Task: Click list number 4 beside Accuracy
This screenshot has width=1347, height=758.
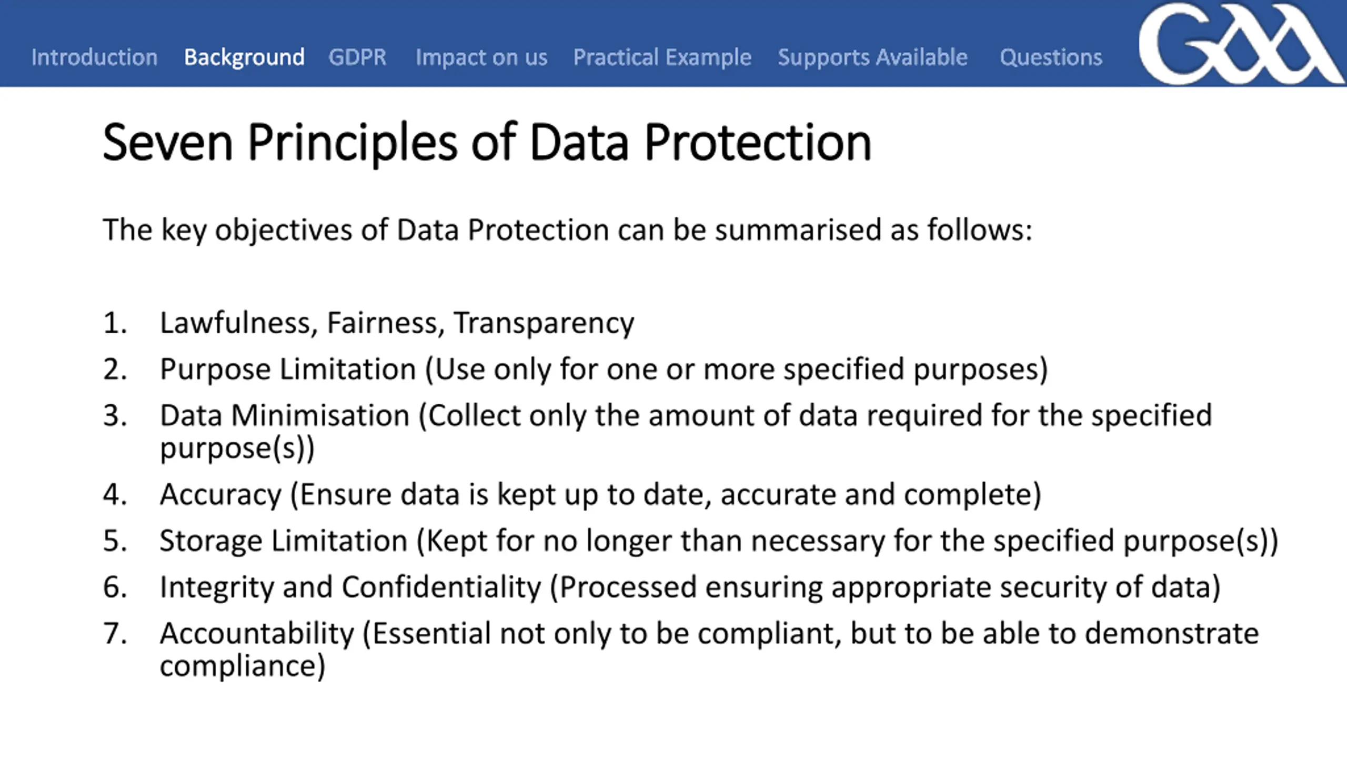Action: click(x=115, y=494)
